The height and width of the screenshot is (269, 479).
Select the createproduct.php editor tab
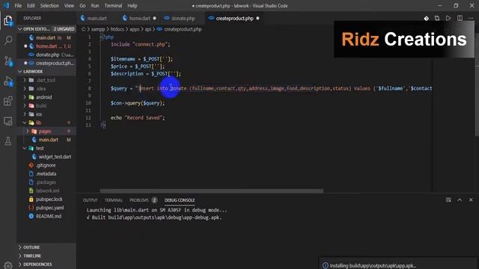point(234,18)
